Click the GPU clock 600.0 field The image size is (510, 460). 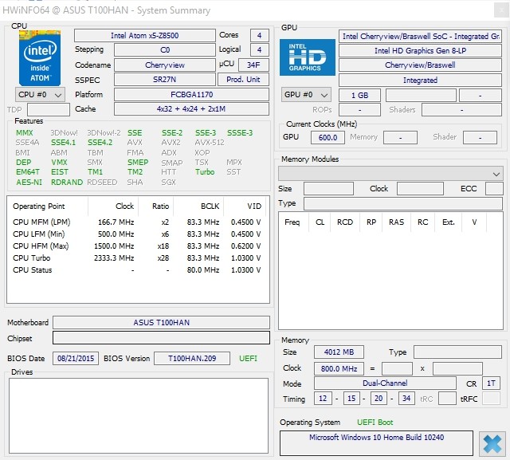328,137
